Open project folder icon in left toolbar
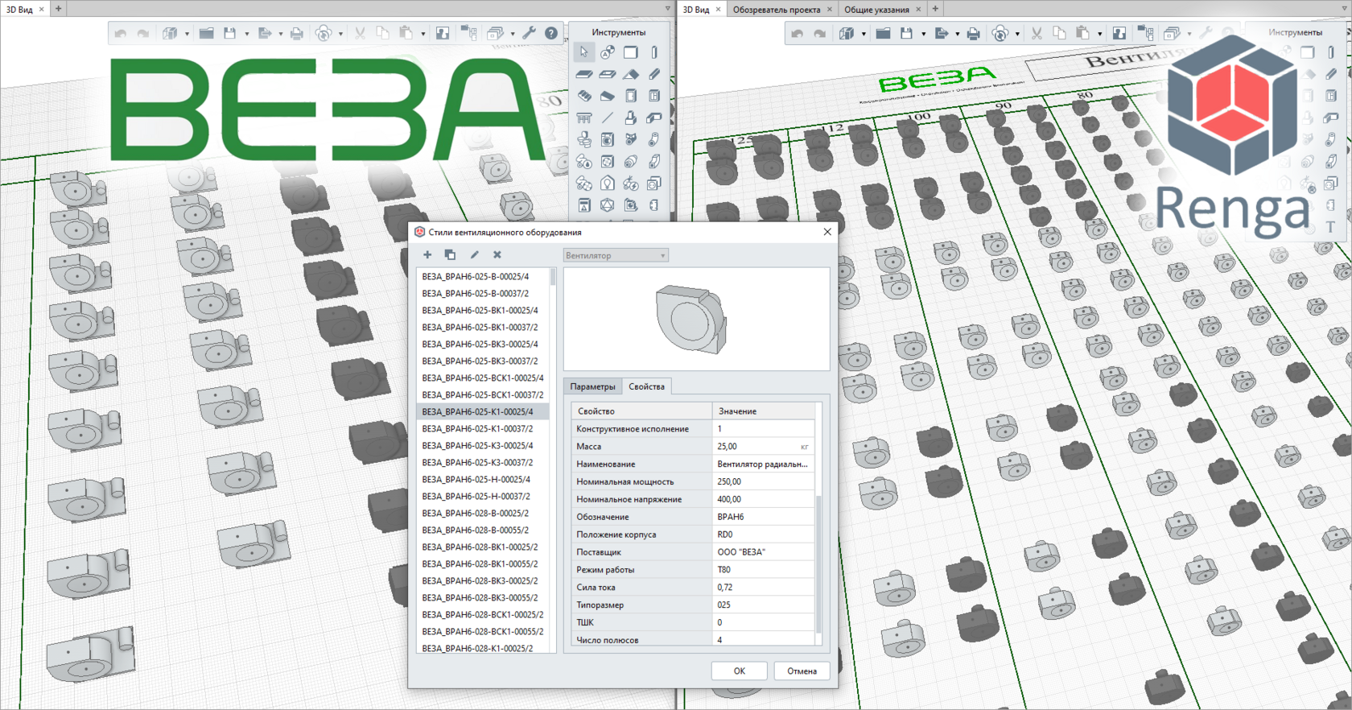 pyautogui.click(x=207, y=33)
